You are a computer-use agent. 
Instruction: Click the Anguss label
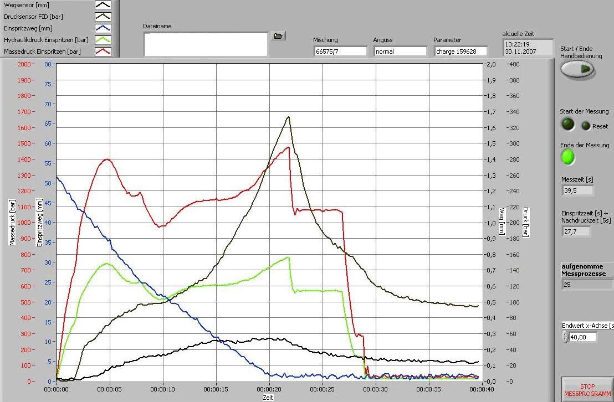pos(382,40)
